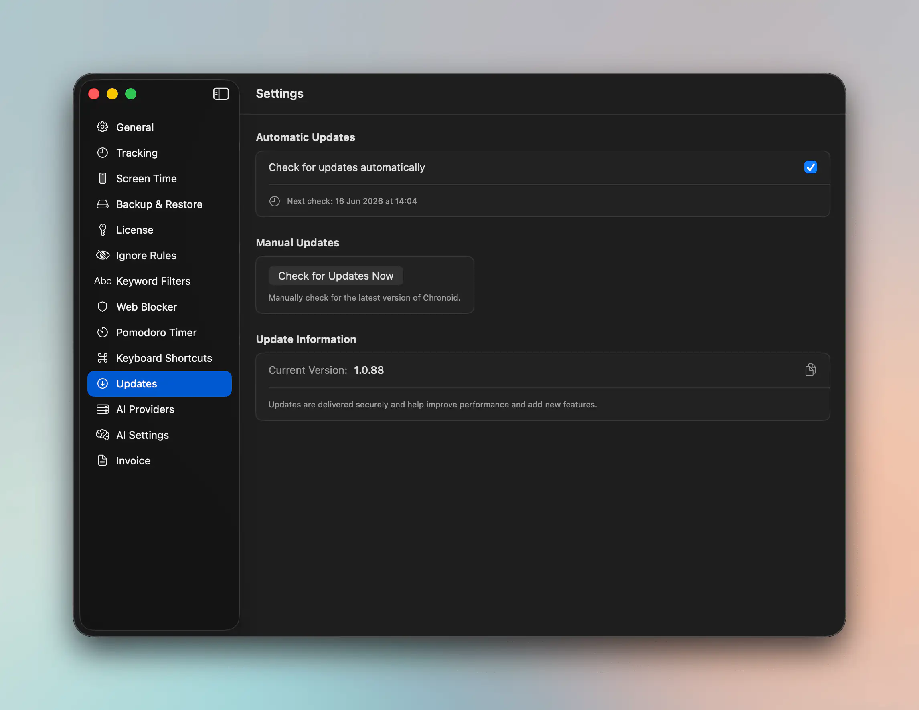Viewport: 919px width, 710px height.
Task: Uncheck Check for updates automatically
Action: (x=810, y=167)
